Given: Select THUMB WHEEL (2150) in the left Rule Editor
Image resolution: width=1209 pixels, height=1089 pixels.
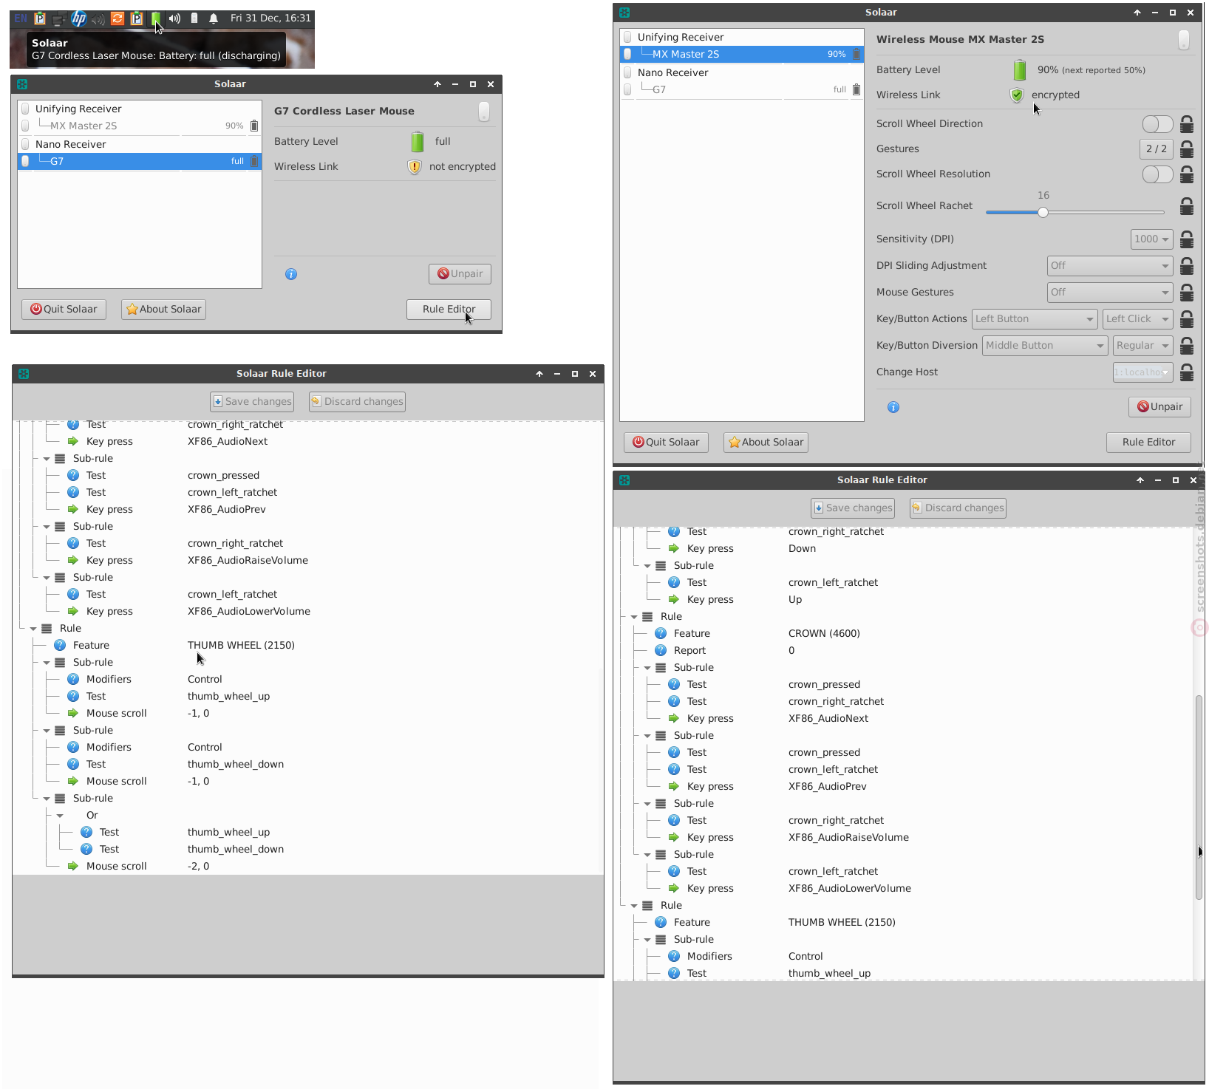Looking at the screenshot, I should [241, 645].
